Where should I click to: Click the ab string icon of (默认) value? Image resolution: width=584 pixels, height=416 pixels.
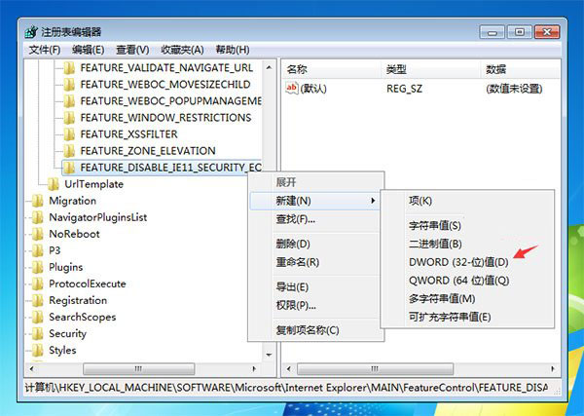pos(292,89)
